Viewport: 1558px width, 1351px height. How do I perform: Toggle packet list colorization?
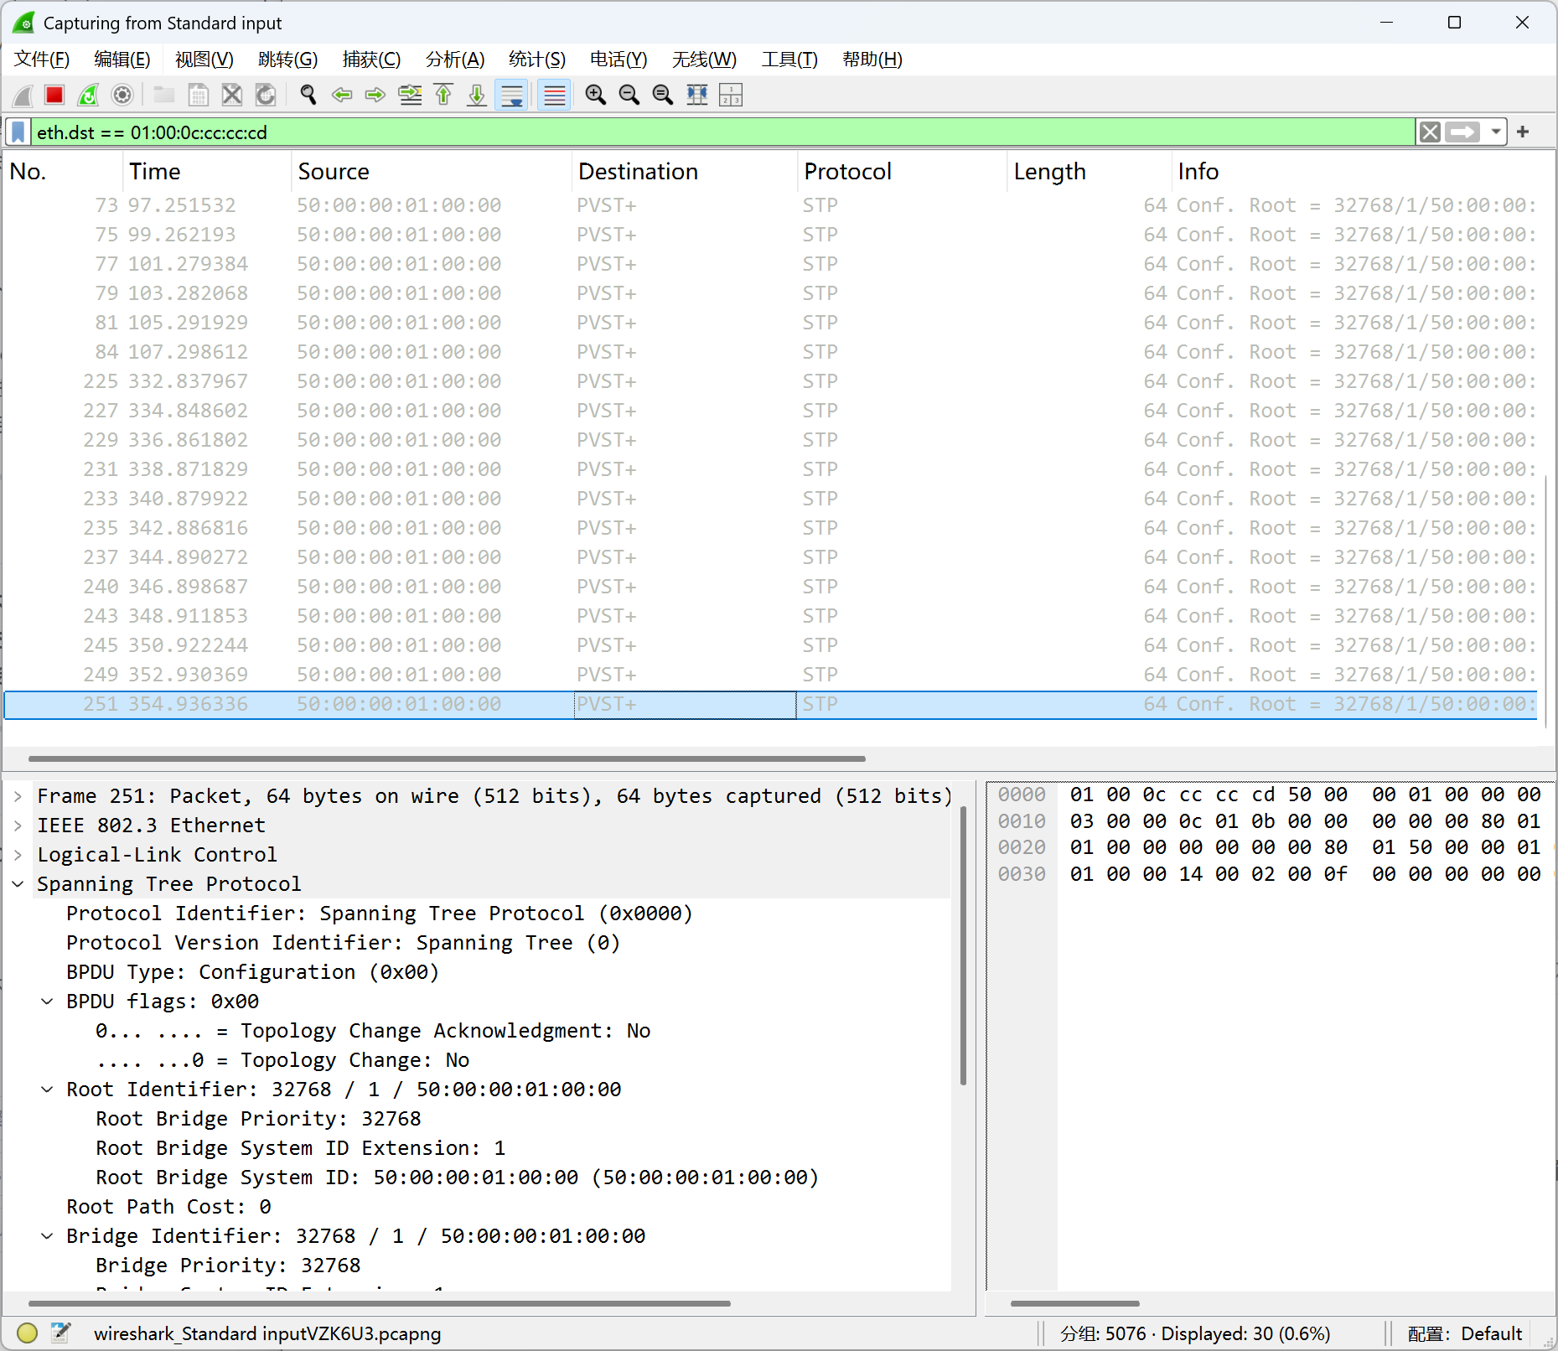(554, 96)
